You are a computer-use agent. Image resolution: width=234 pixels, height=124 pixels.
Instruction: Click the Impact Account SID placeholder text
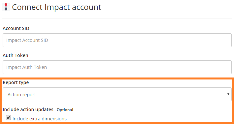pyautogui.click(x=27, y=40)
